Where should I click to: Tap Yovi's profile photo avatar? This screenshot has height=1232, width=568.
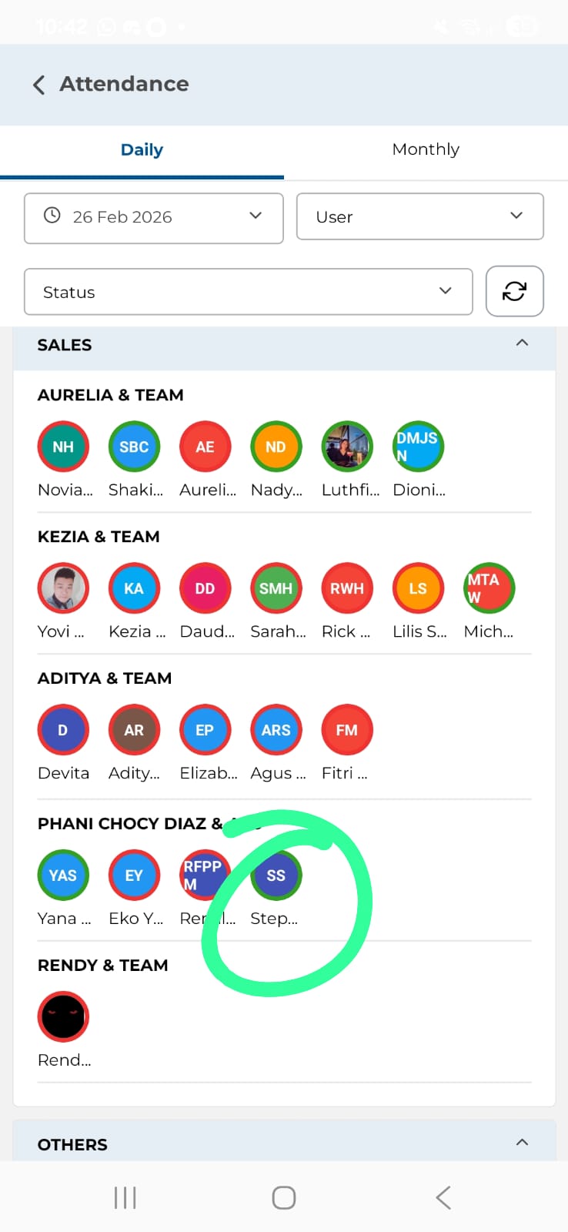point(63,588)
